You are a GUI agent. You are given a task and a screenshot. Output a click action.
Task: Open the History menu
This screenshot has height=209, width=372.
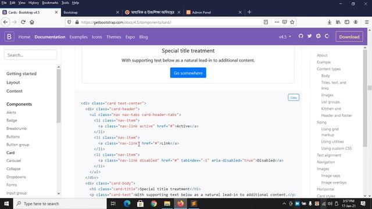(x=34, y=3)
